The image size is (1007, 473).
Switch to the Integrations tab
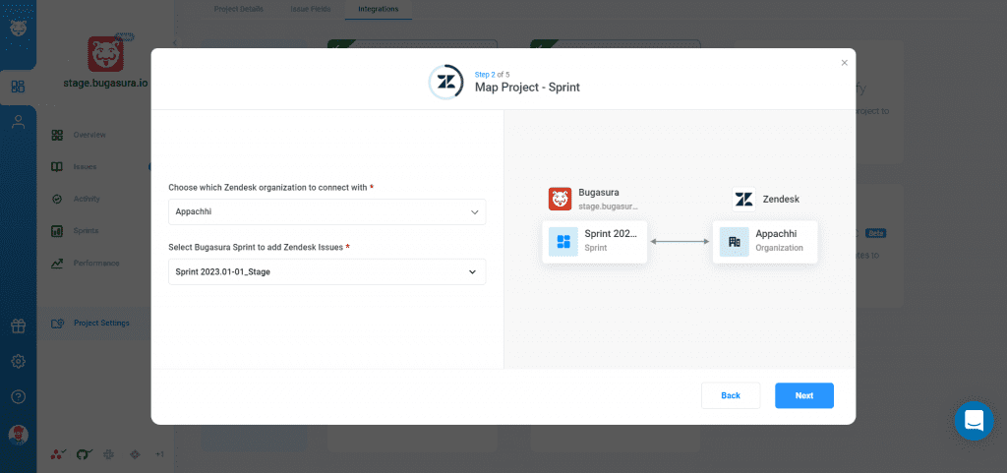coord(379,9)
